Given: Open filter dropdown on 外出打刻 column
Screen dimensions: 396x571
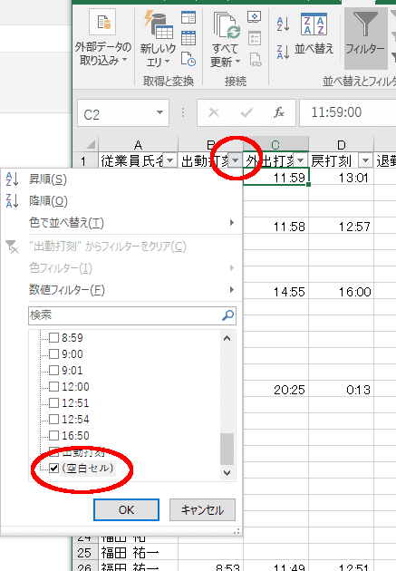Looking at the screenshot, I should (x=301, y=160).
